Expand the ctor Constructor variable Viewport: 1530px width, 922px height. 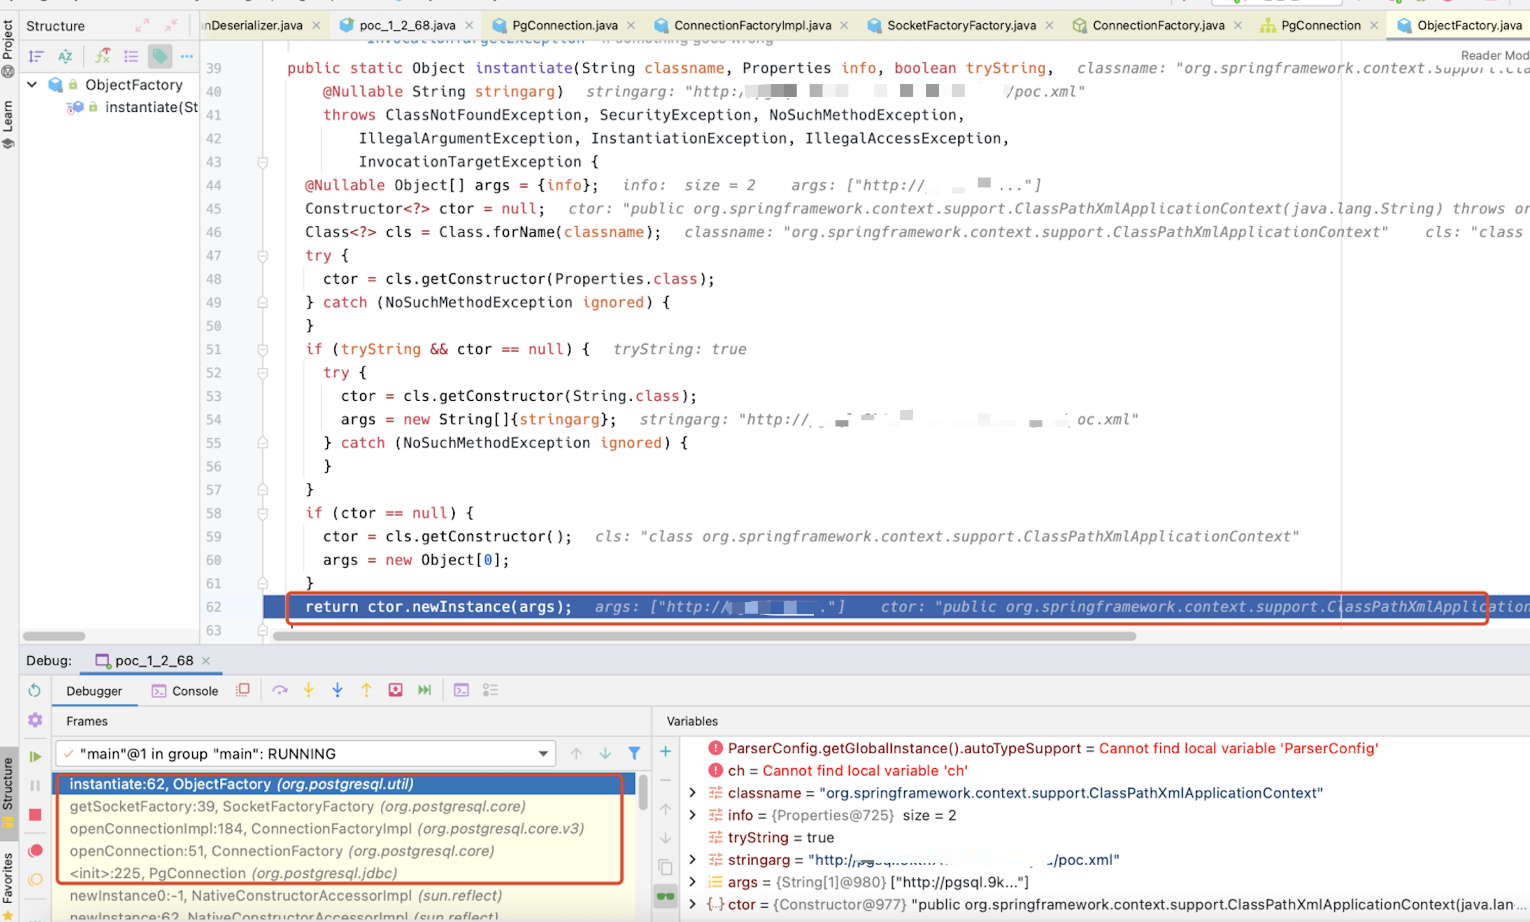point(693,904)
